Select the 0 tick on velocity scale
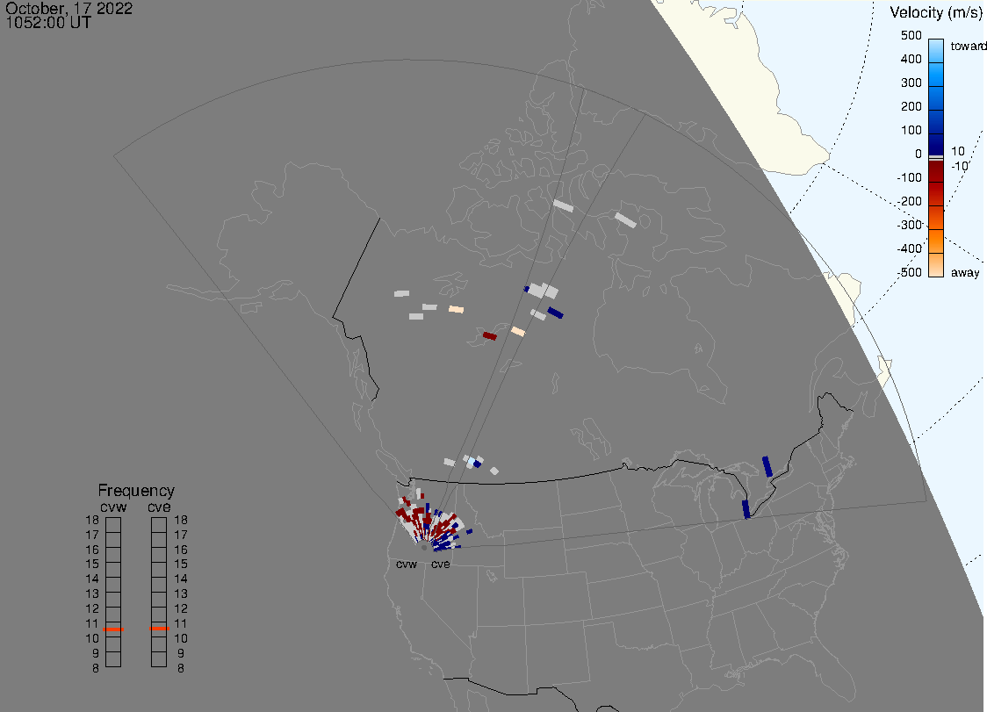The image size is (987, 712). [x=919, y=155]
